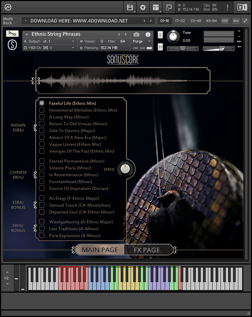Open Kontakt options gear
Viewport: 252px width, 317px height.
tap(143, 8)
